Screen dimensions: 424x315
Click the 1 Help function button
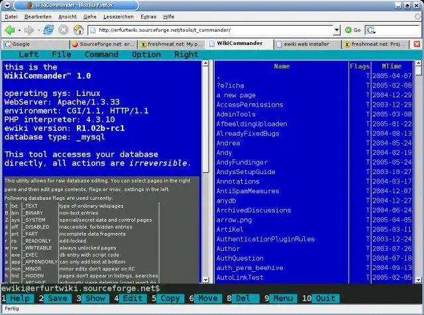click(20, 298)
